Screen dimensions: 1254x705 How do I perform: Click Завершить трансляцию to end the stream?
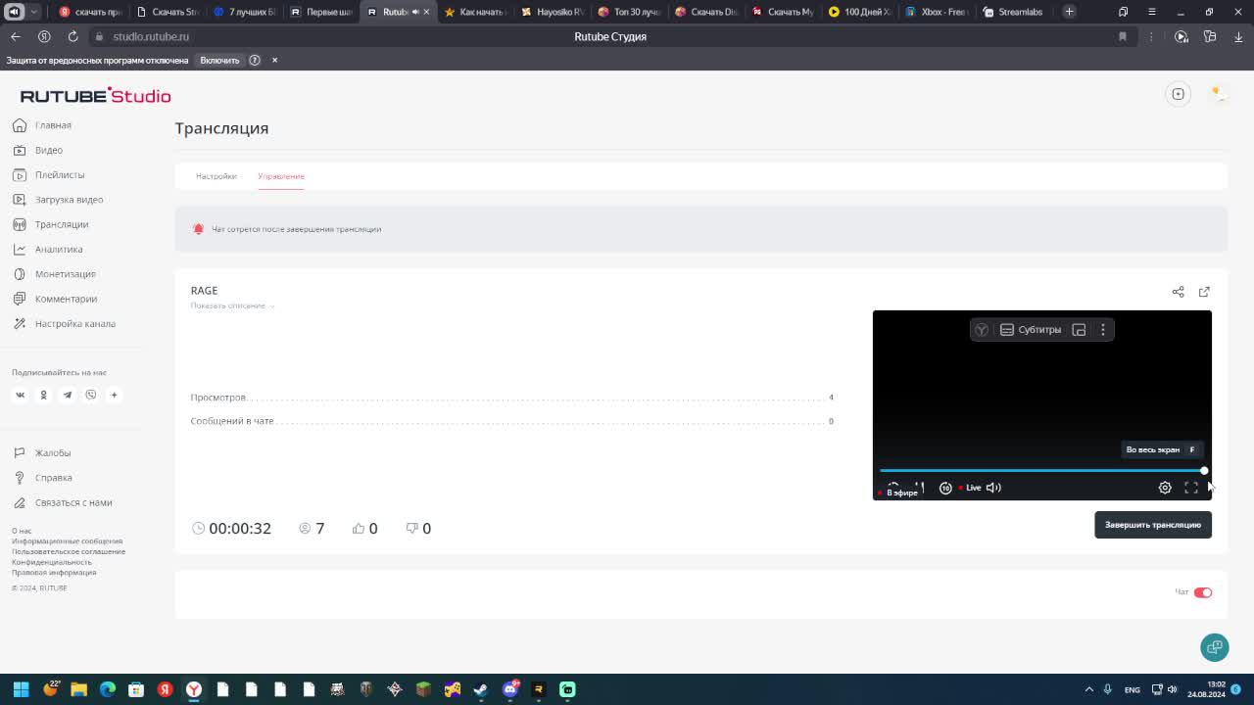click(1153, 525)
